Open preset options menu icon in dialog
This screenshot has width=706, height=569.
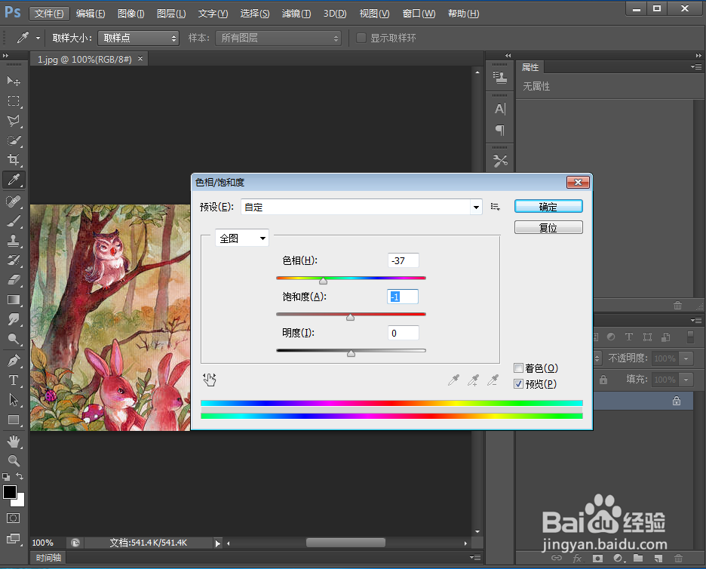496,207
